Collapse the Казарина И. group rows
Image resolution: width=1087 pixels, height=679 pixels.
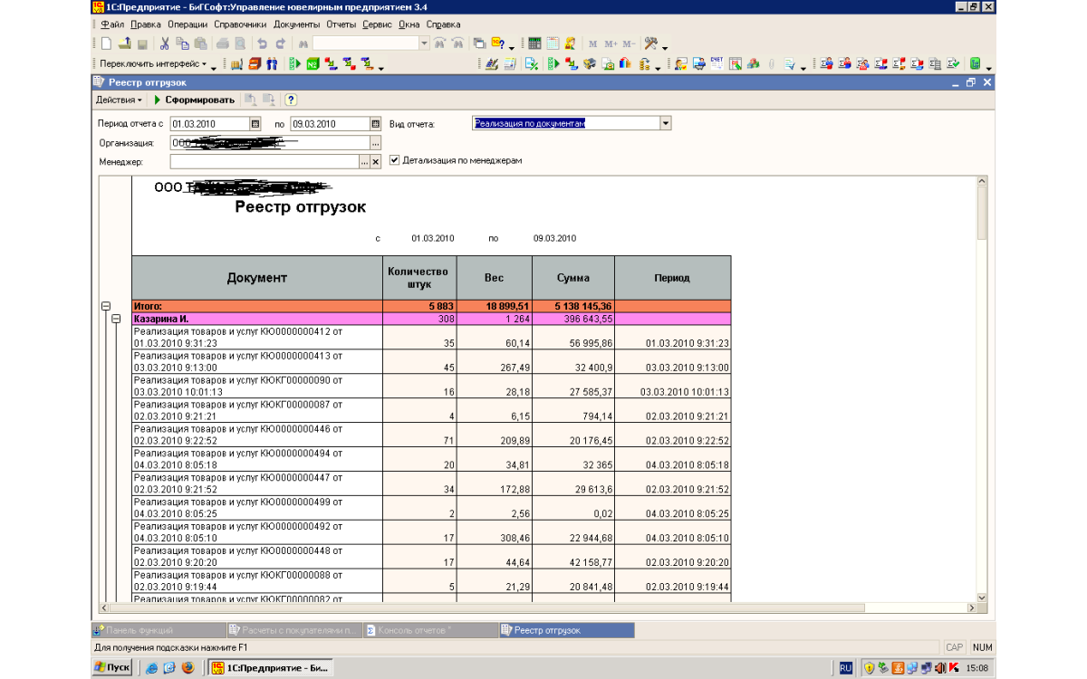coord(116,319)
